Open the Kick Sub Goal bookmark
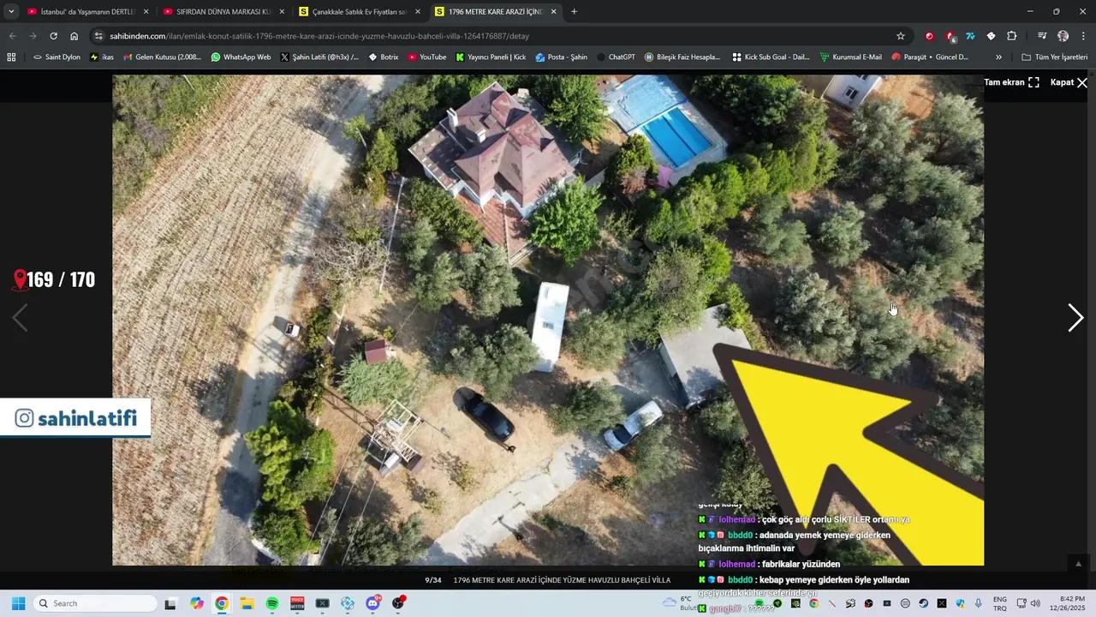 (771, 57)
